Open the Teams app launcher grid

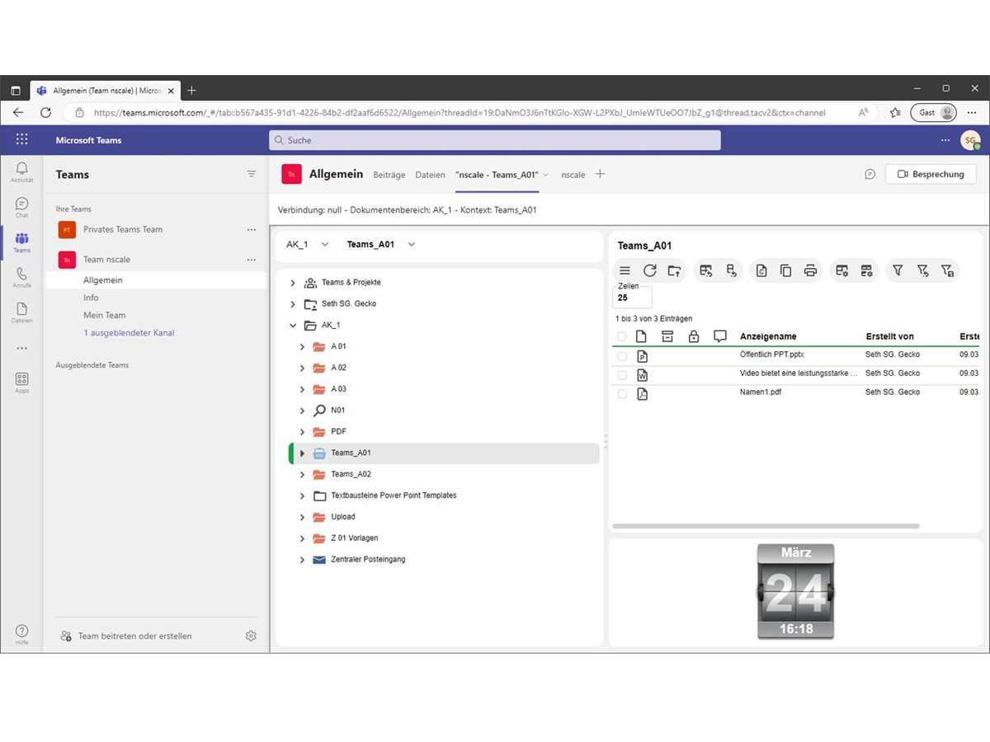pyautogui.click(x=22, y=139)
